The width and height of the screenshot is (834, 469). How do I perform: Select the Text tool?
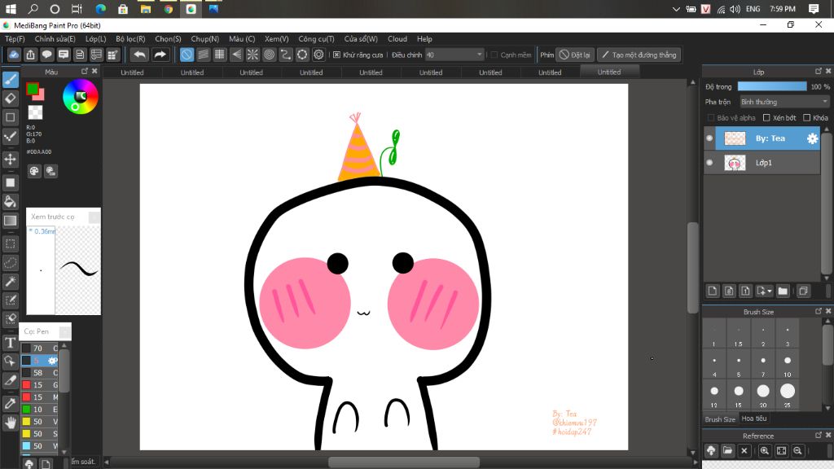pyautogui.click(x=11, y=343)
